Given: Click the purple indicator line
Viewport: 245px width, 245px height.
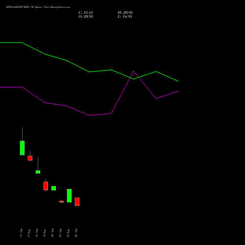Looking at the screenshot, I should tap(89, 115).
